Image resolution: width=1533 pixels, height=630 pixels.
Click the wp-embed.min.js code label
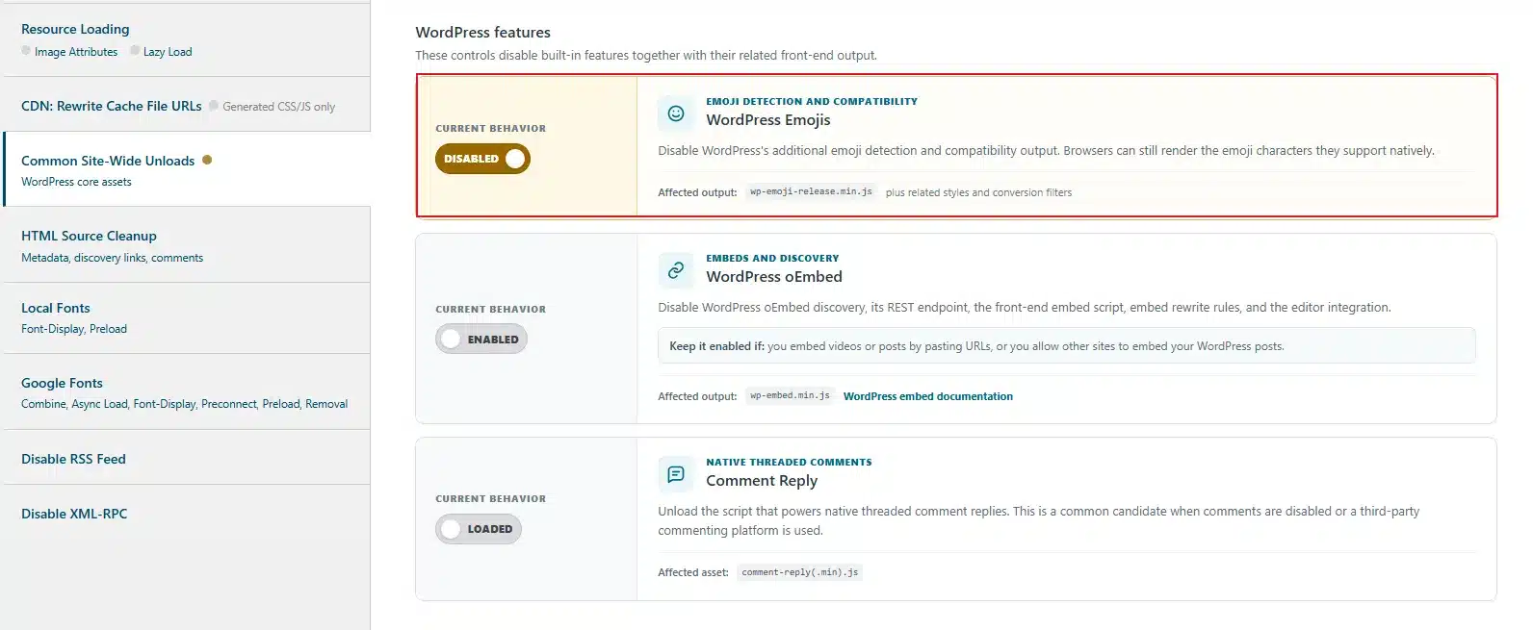click(790, 395)
